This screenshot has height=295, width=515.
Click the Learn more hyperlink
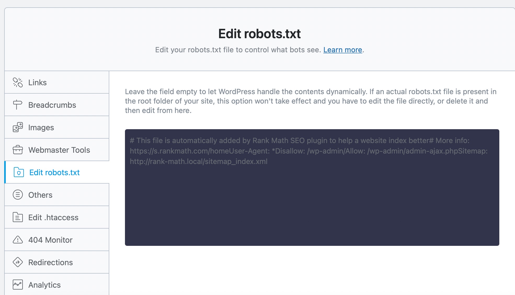click(x=342, y=49)
